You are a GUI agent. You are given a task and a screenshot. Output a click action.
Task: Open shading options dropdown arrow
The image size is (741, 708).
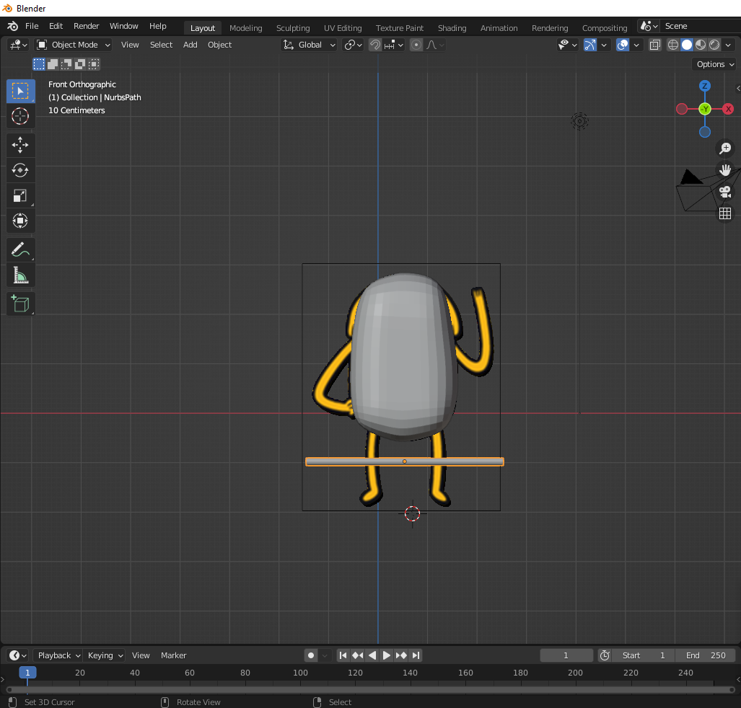728,45
